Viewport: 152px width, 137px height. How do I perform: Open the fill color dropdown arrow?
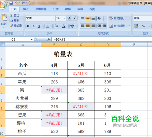point(60,26)
